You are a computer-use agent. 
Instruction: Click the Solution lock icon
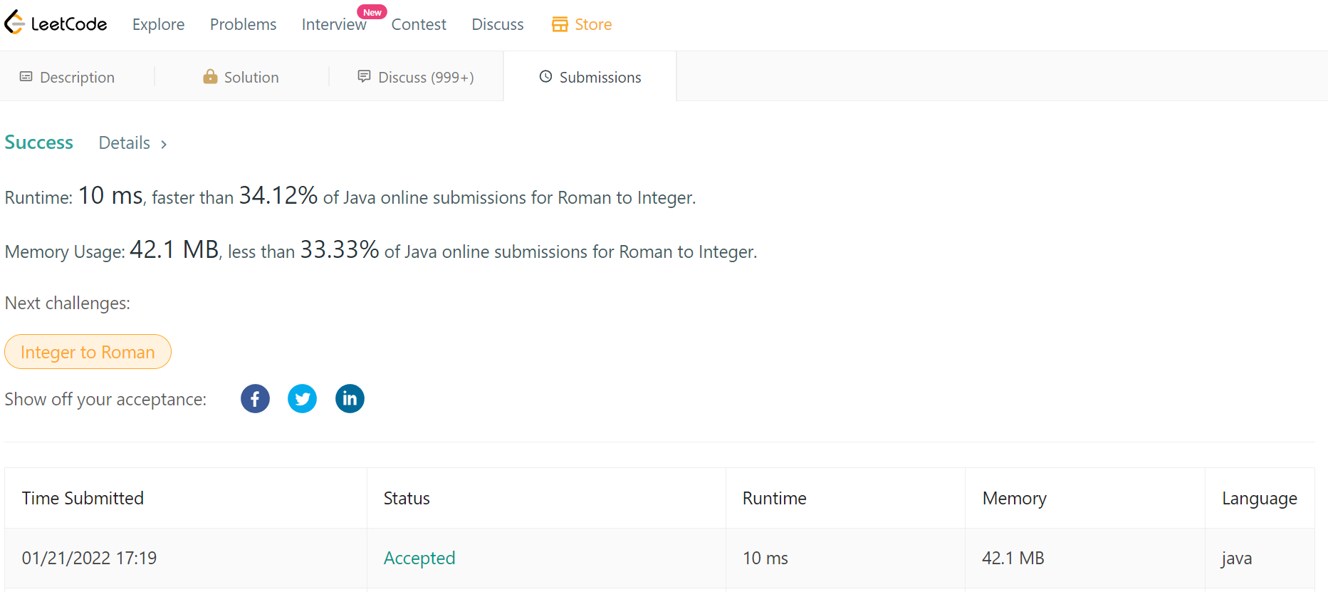[x=210, y=76]
